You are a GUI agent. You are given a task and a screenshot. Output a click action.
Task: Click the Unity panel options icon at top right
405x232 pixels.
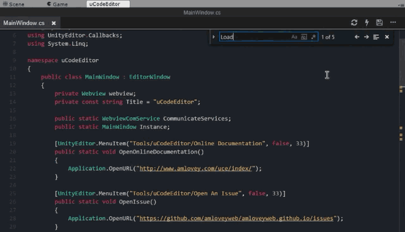coord(400,4)
